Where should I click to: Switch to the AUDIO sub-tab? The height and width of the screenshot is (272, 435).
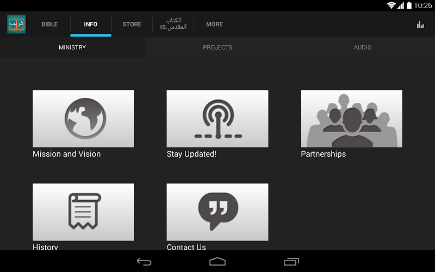coord(363,47)
